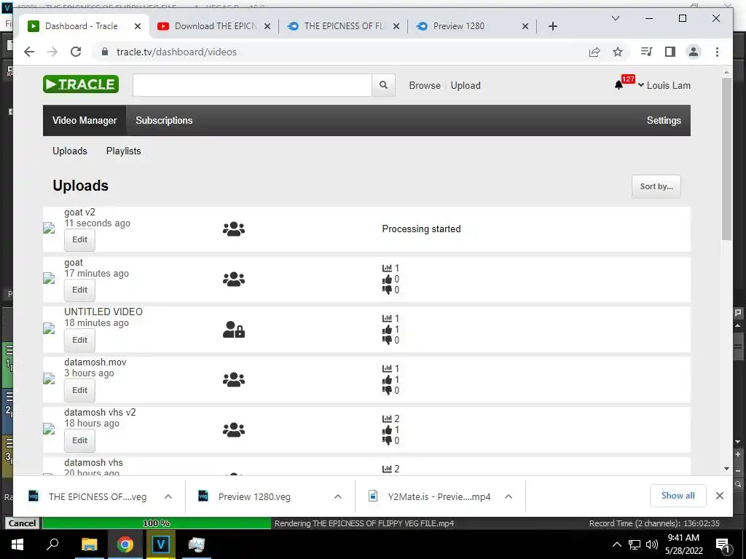Click the Tracle logo

81,84
